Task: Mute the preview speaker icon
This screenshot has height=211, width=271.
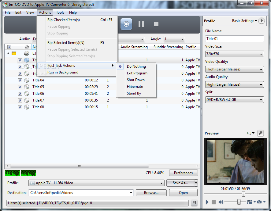Action: point(221,202)
